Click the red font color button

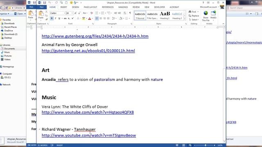(x=90, y=18)
